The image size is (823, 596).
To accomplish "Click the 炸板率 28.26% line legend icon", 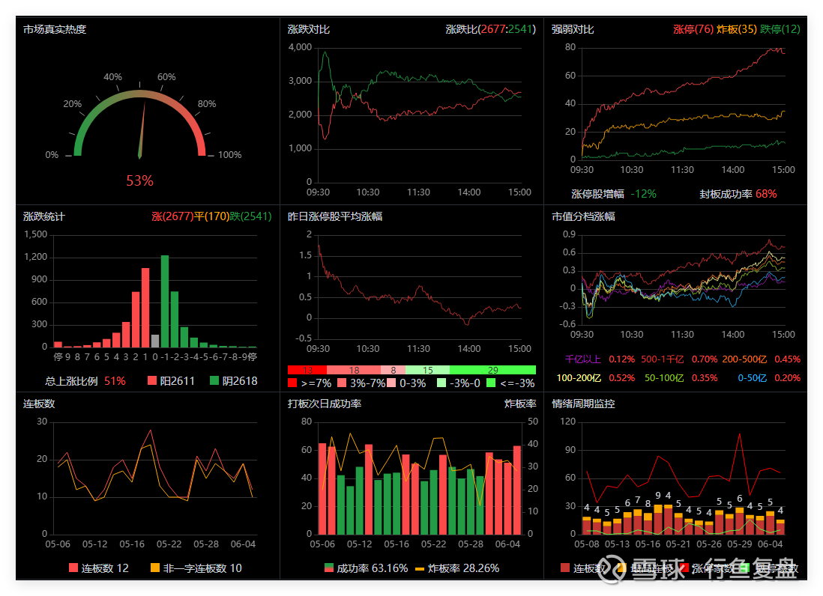I will pos(420,568).
